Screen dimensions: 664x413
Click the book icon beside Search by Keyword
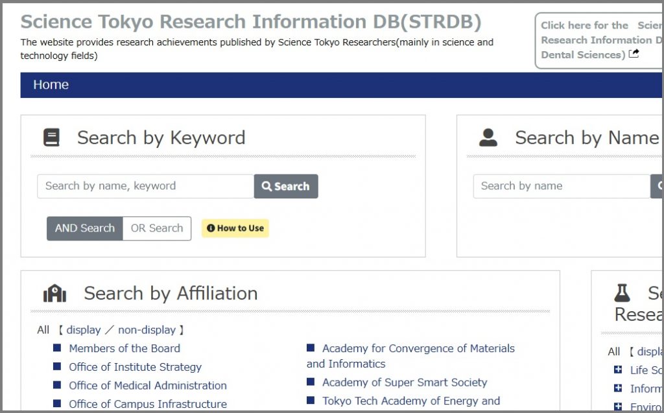pyautogui.click(x=51, y=137)
